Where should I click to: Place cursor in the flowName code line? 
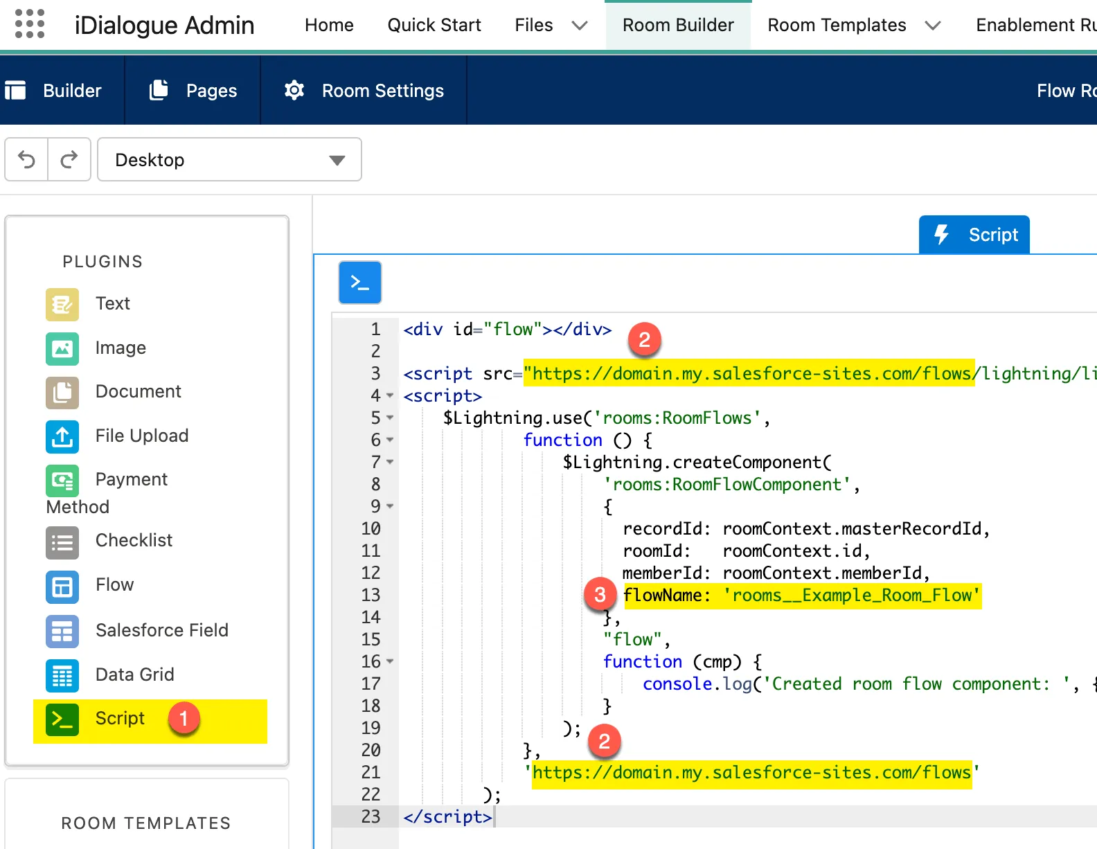click(x=802, y=596)
